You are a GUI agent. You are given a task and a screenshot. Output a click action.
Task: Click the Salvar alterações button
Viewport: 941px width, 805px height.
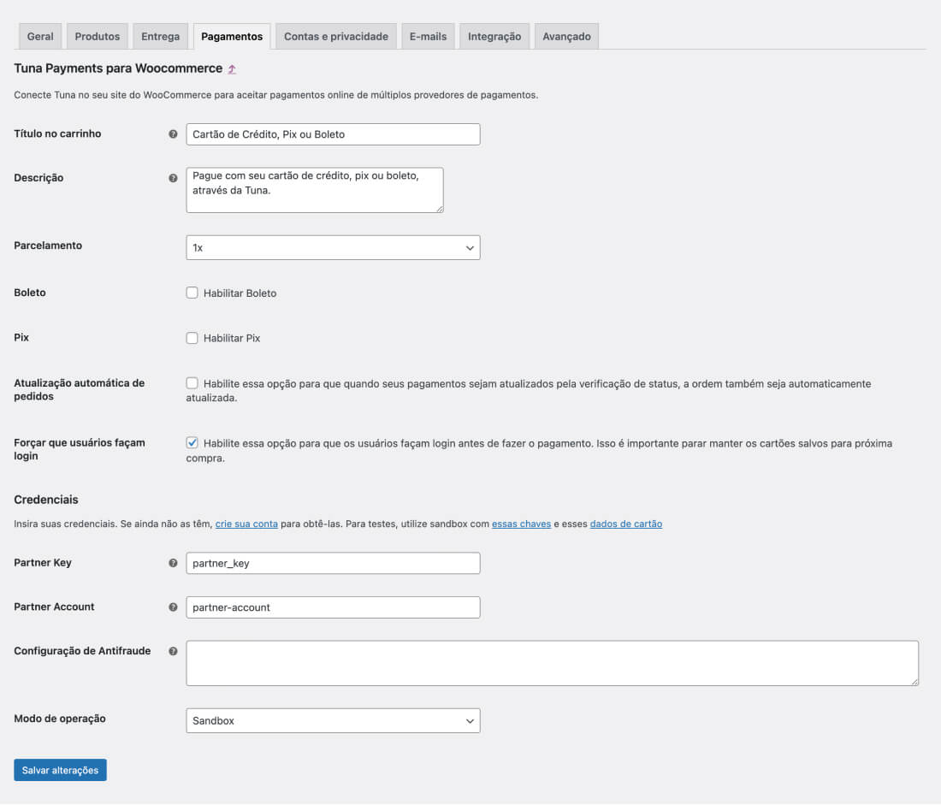point(60,770)
